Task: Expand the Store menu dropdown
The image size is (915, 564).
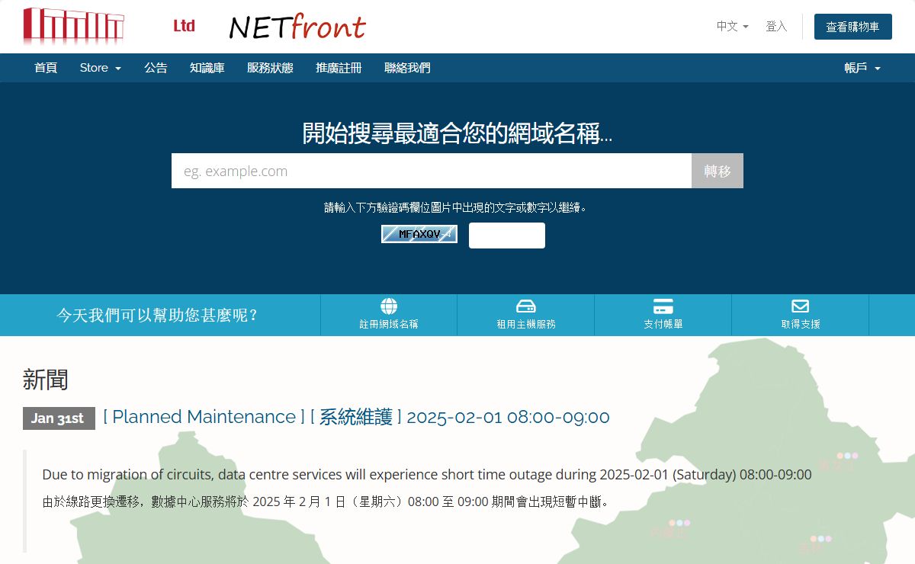Action: 101,68
